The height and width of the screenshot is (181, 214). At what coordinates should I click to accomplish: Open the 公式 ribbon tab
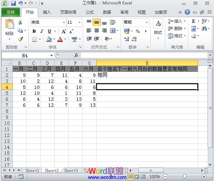[90, 12]
